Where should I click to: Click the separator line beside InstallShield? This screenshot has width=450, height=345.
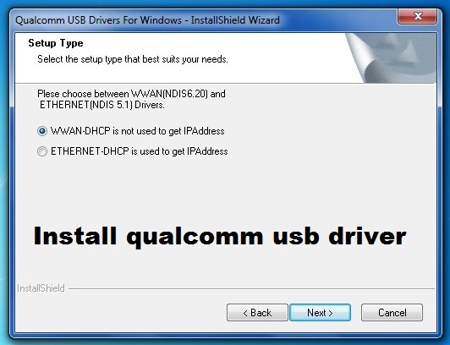tap(252, 289)
